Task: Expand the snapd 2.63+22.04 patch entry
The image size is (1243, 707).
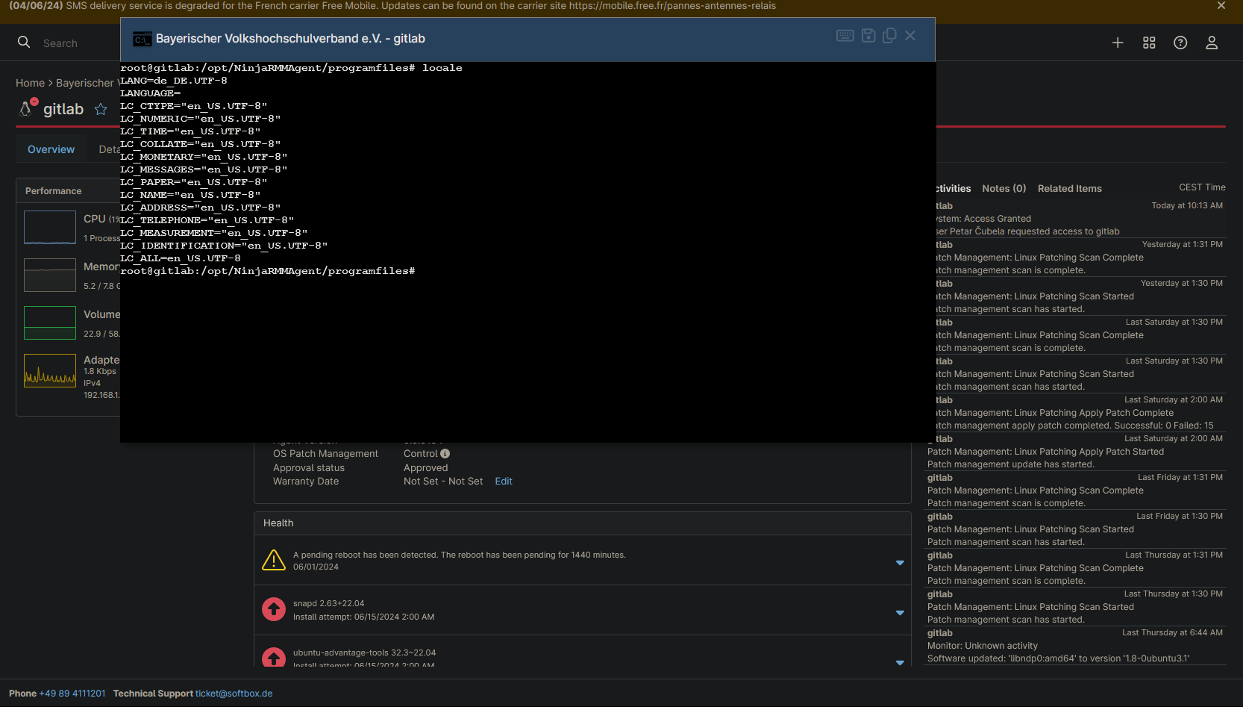Action: (x=900, y=612)
